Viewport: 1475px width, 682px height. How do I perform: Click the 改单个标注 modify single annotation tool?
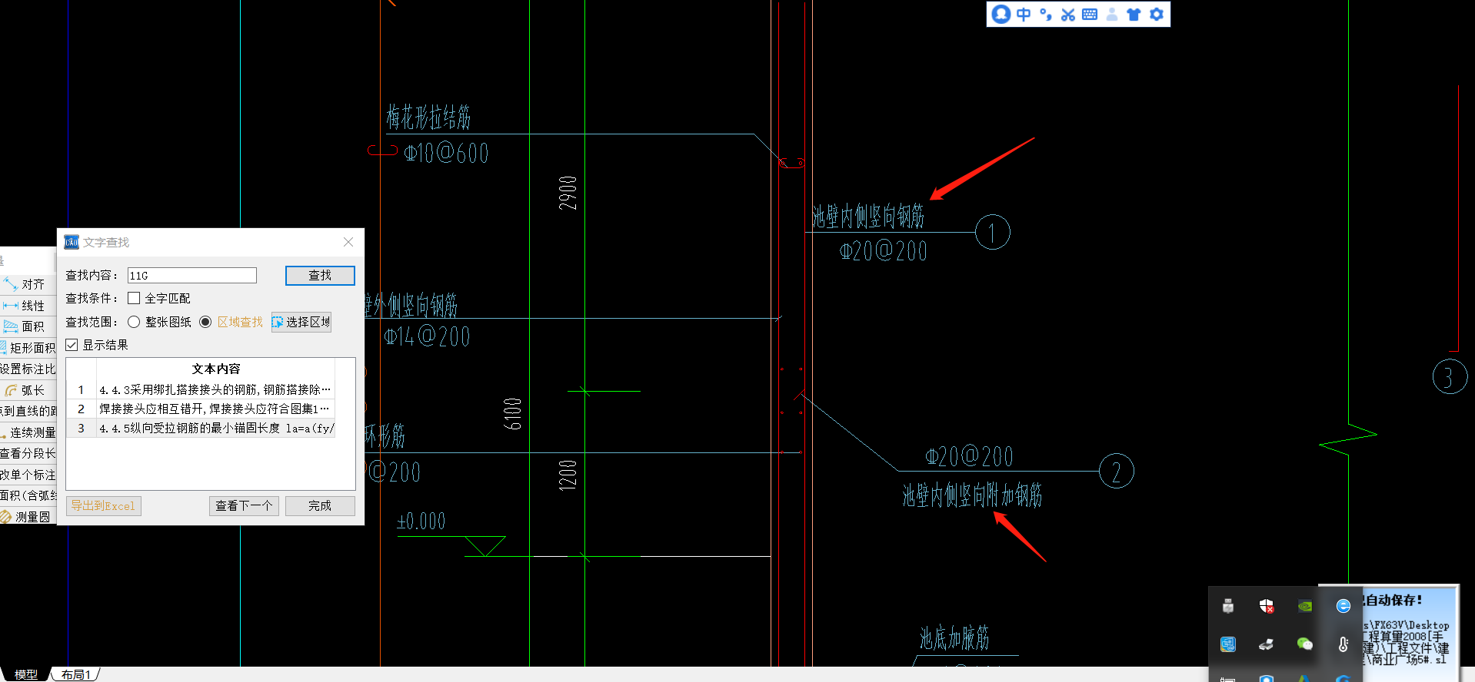(x=28, y=475)
